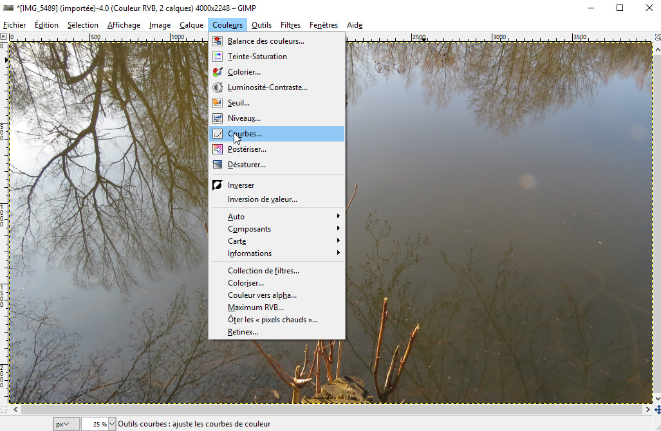Click vertical scrollbar up arrow
This screenshot has width=661, height=431.
click(x=657, y=50)
